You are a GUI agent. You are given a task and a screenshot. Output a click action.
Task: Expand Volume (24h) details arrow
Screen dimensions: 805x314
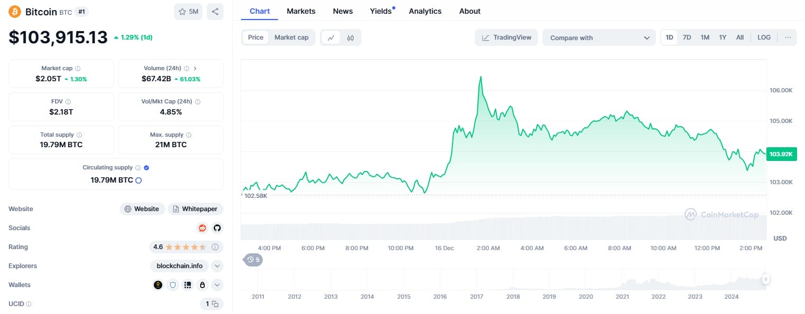click(195, 69)
